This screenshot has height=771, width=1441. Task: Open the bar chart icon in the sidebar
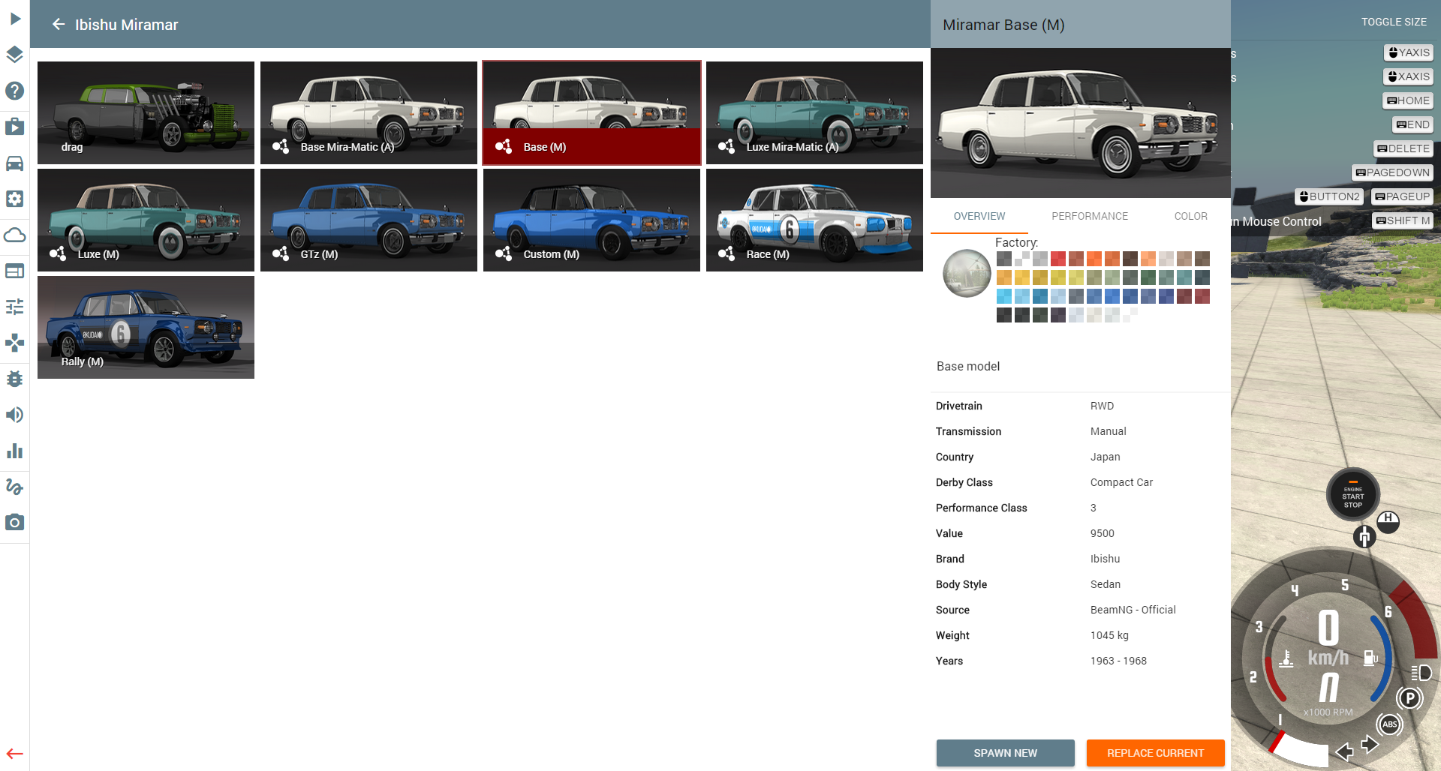pos(15,451)
